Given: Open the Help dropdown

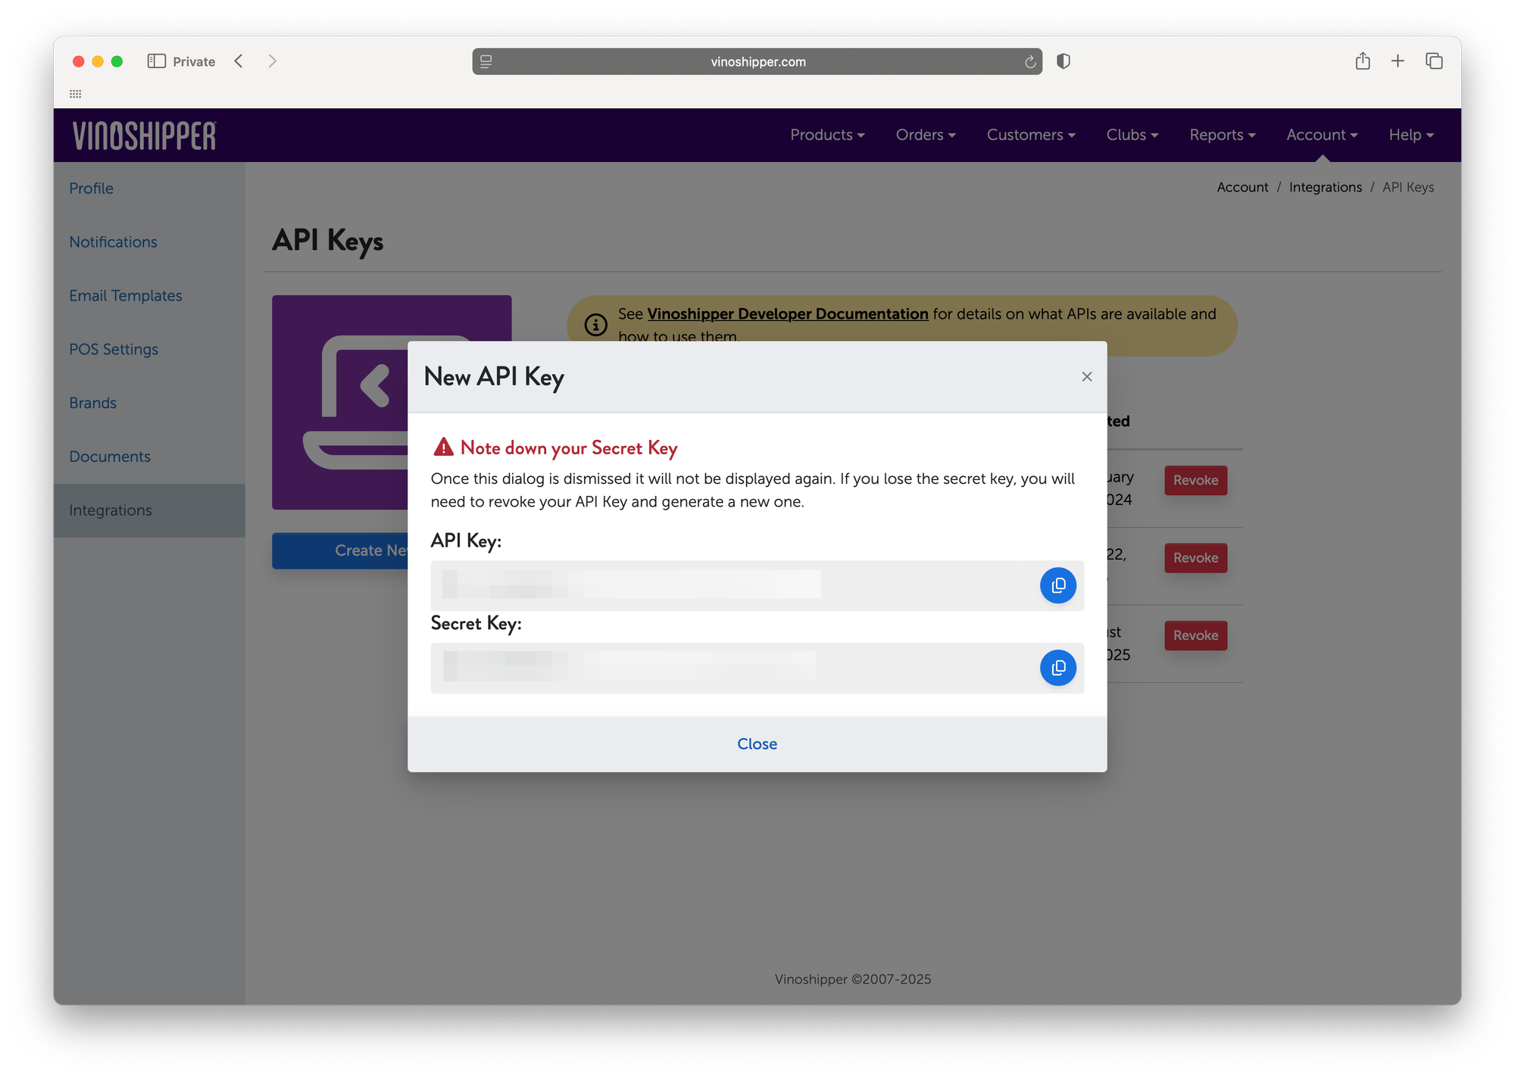Looking at the screenshot, I should (x=1411, y=135).
